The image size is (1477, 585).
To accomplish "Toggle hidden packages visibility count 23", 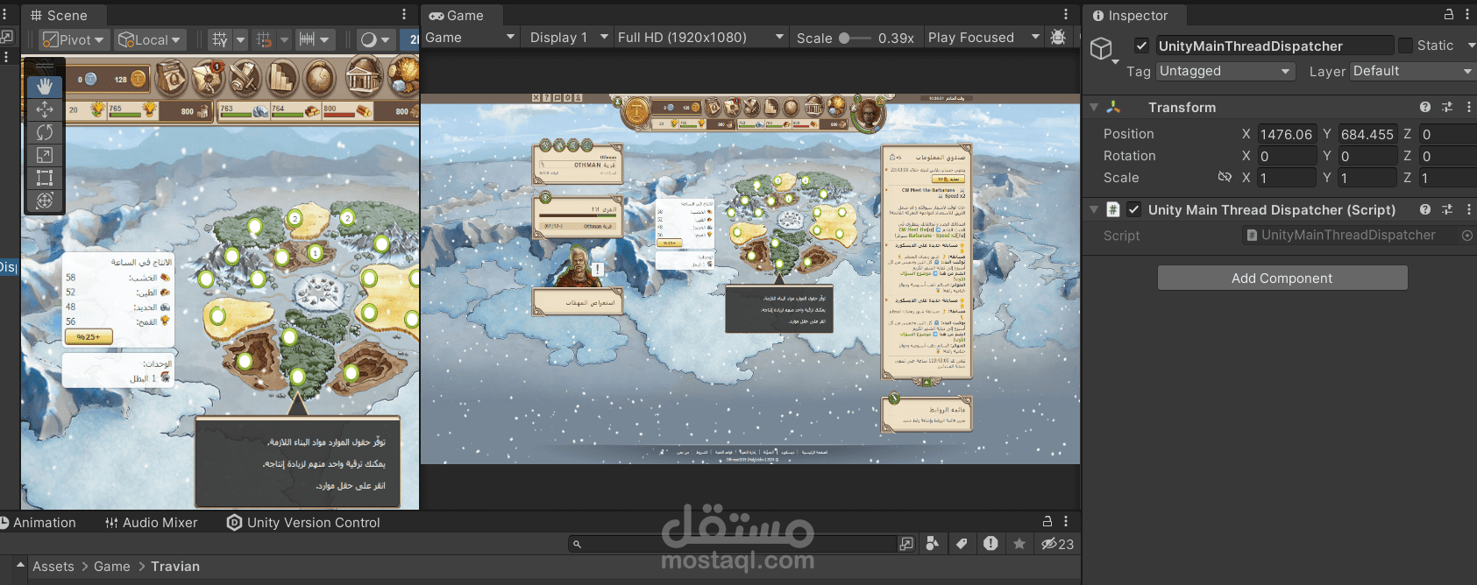I will (x=1057, y=544).
